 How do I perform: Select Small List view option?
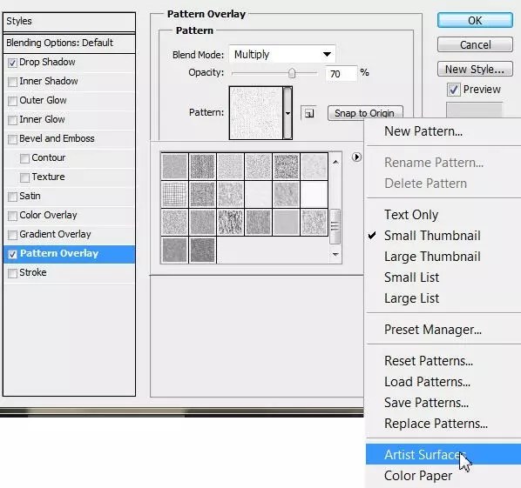tap(411, 277)
